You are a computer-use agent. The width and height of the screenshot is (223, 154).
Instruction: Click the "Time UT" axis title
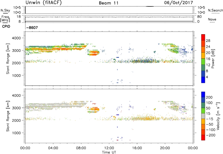click(x=109, y=152)
